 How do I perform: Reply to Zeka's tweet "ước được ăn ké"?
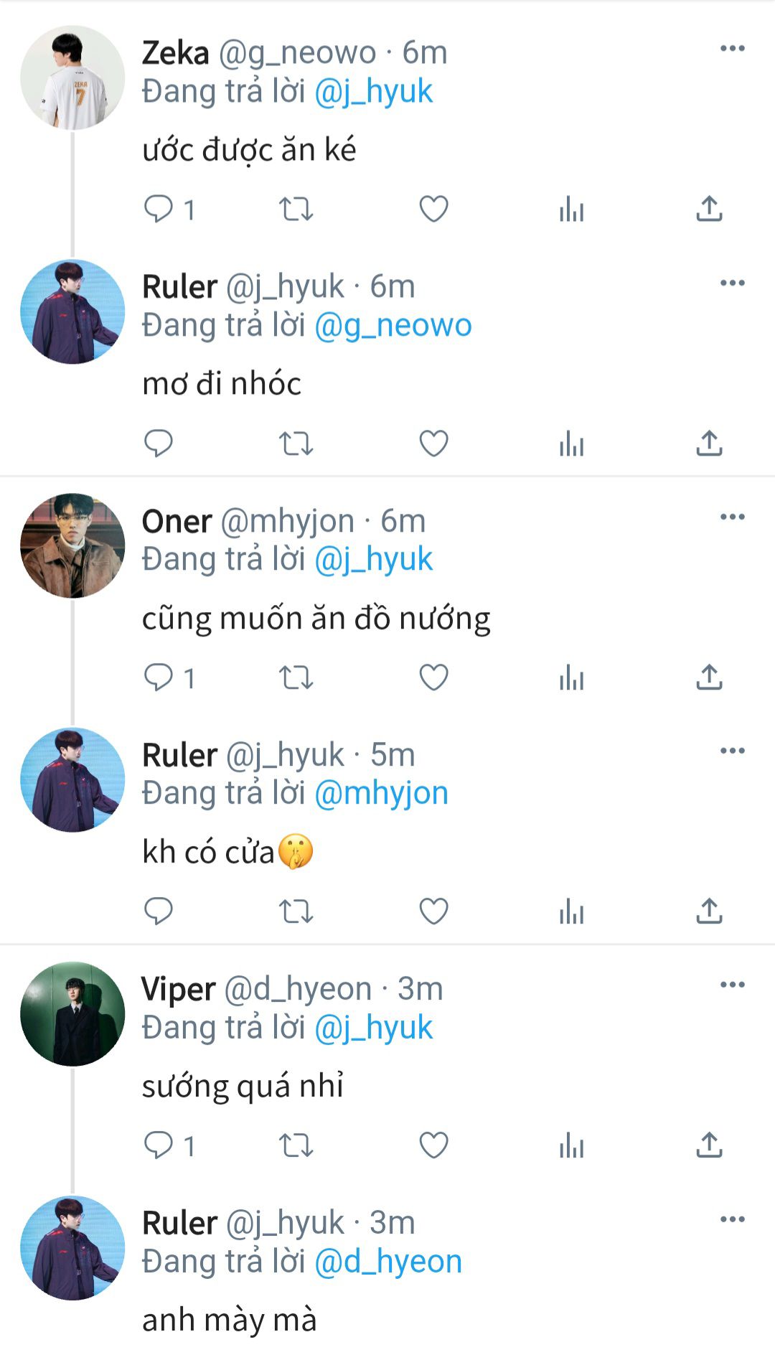pos(159,209)
